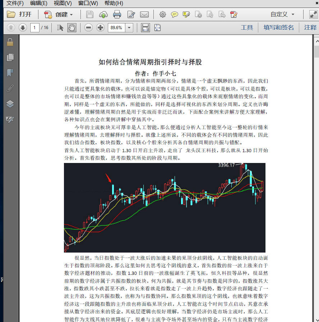This screenshot has height=322, width=319.
Task: Zoom in with plus button
Action: 100,27
